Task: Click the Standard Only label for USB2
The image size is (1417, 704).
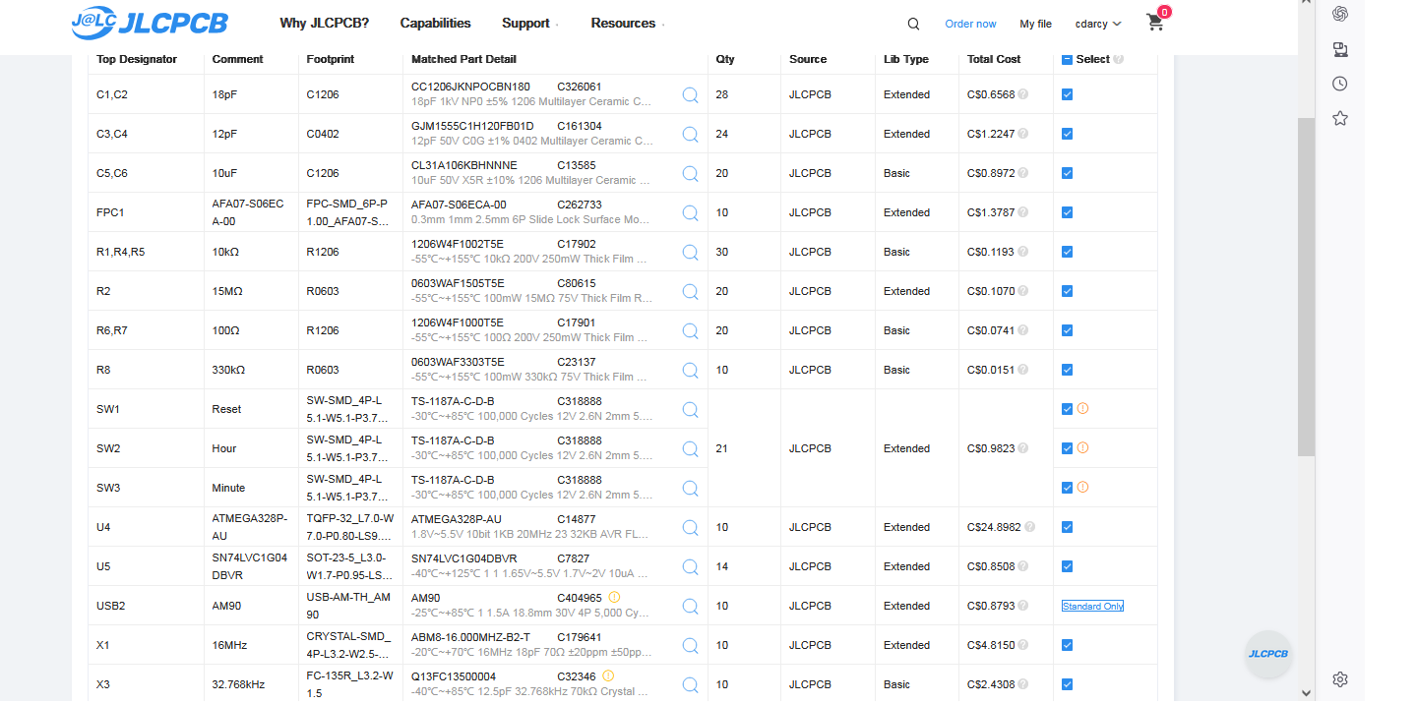Action: pyautogui.click(x=1092, y=606)
